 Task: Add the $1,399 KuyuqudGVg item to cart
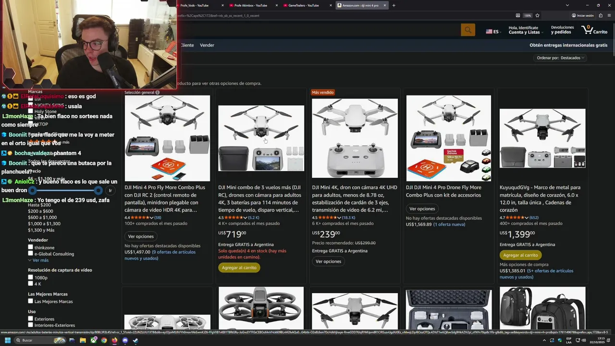point(520,255)
